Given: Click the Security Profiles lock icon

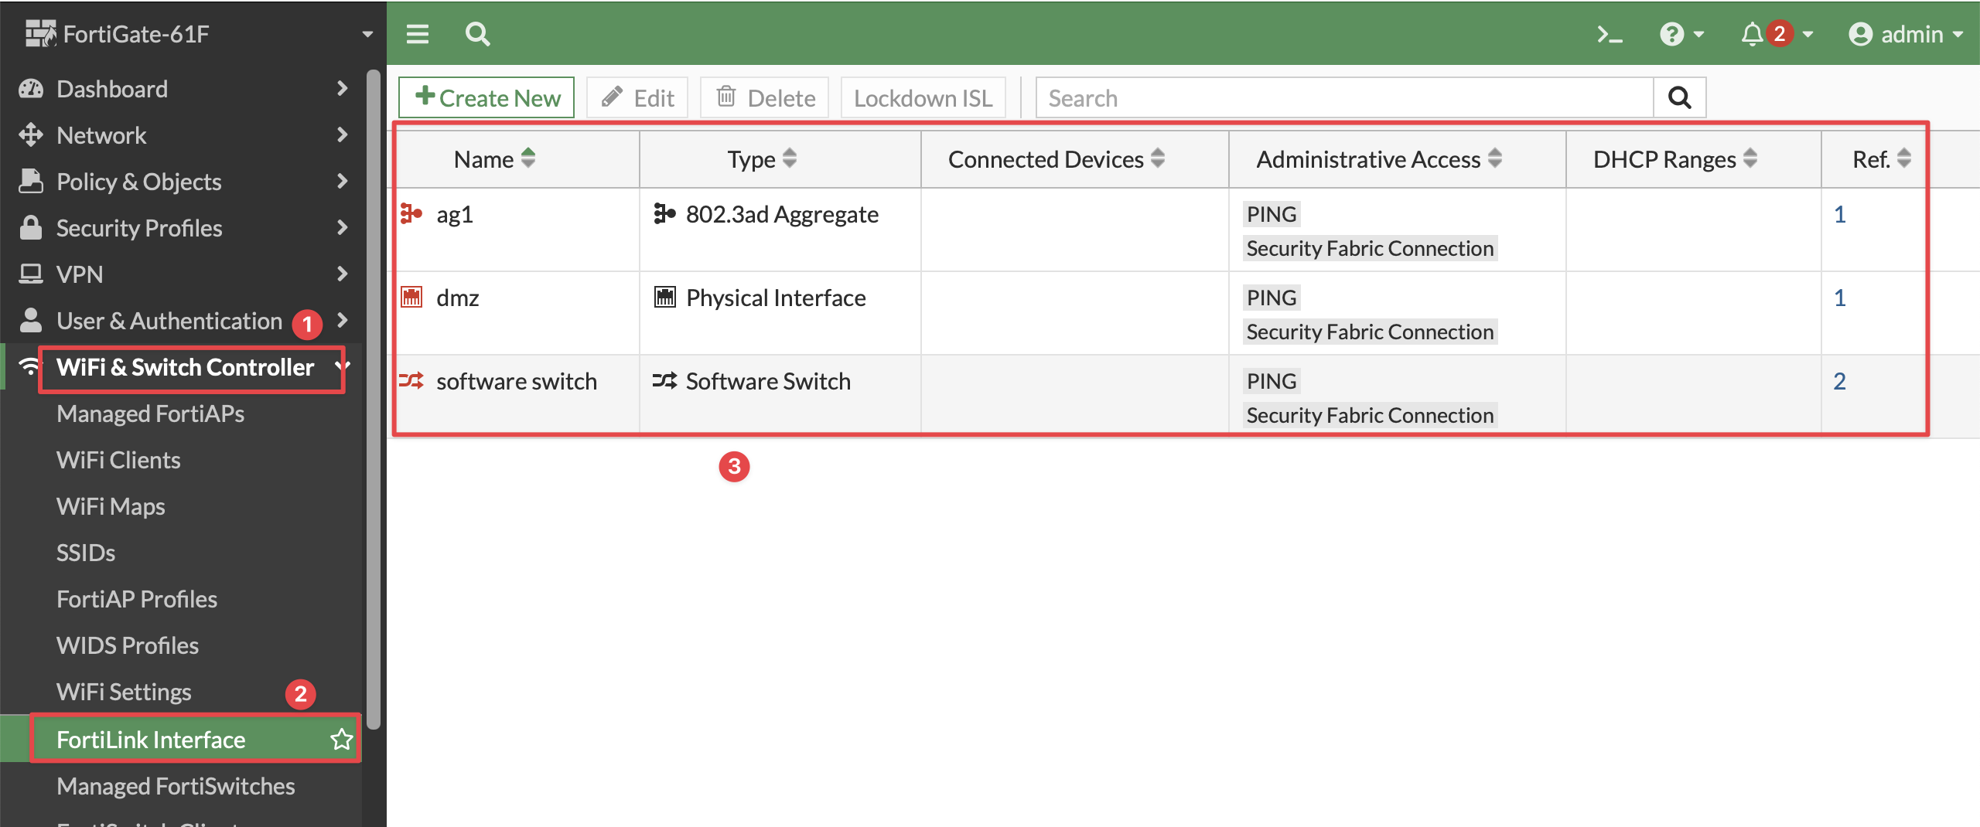Looking at the screenshot, I should [31, 228].
